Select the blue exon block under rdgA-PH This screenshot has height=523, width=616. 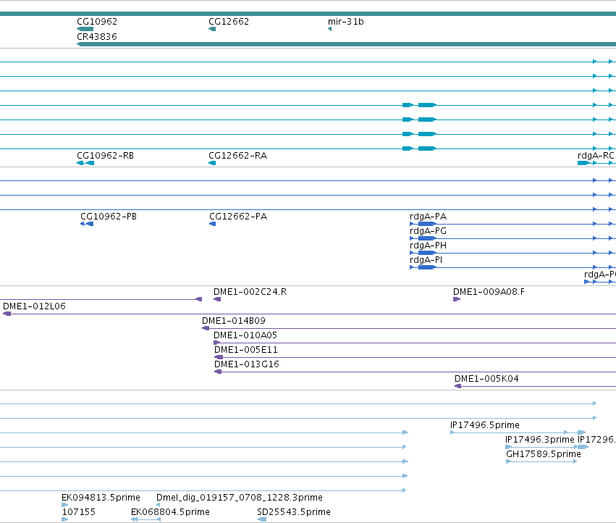[427, 254]
